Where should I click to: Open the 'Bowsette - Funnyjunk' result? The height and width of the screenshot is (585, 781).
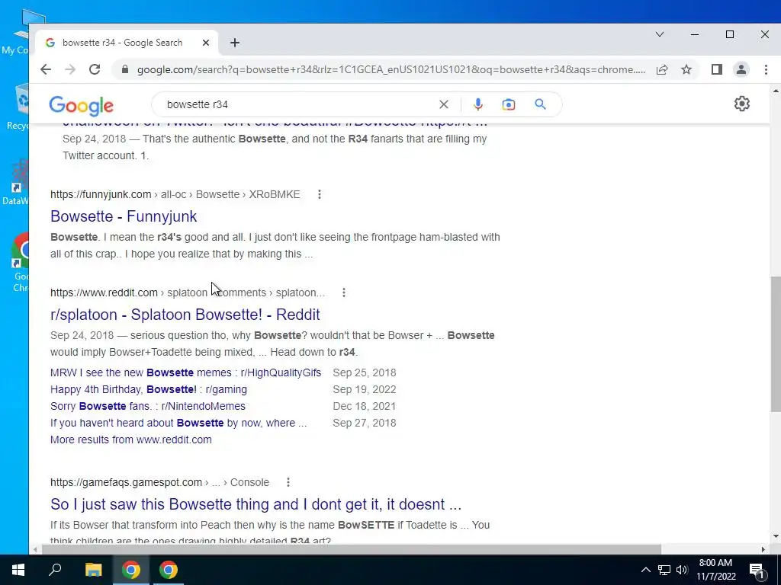(124, 216)
